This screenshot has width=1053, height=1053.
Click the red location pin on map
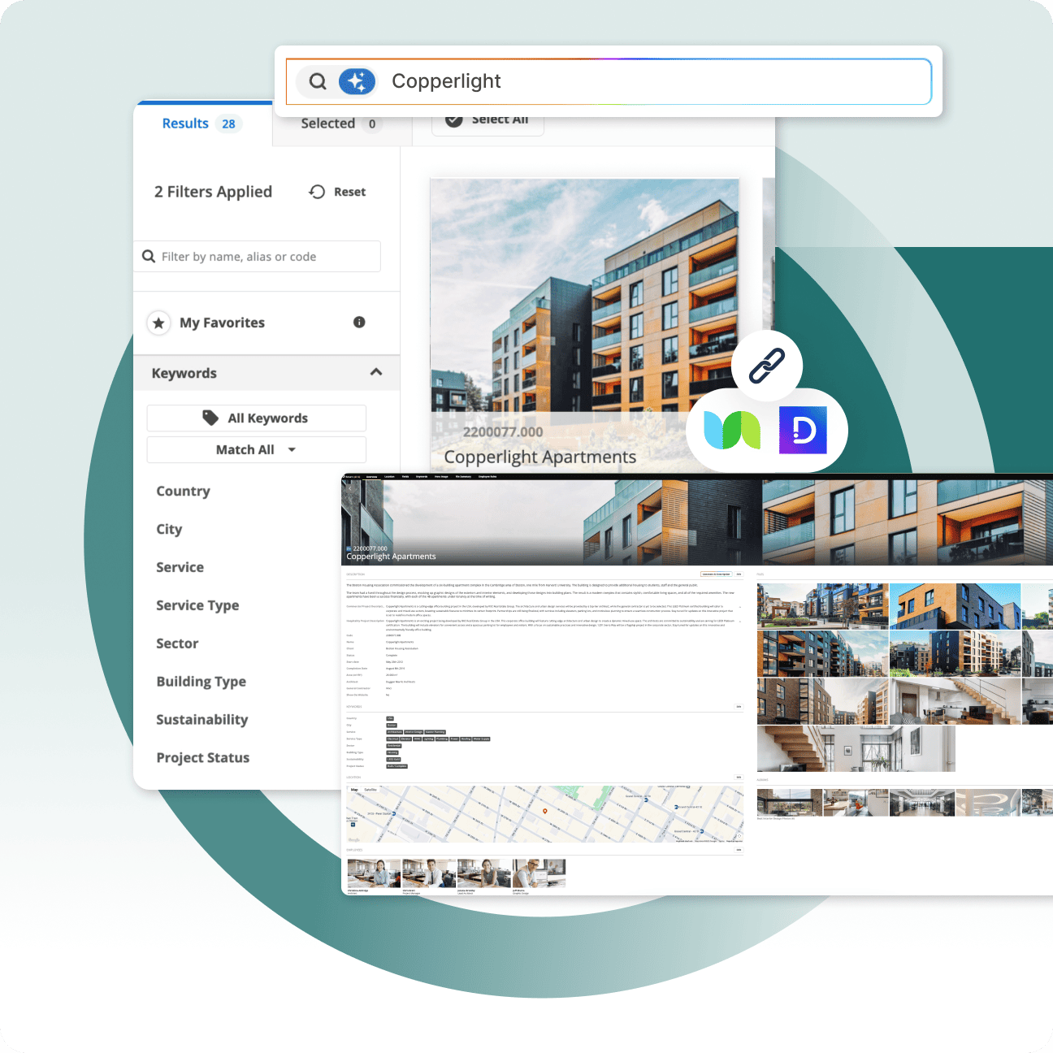point(545,811)
